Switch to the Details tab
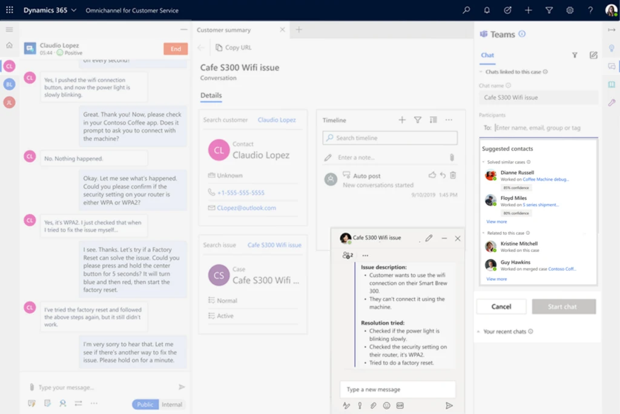The height and width of the screenshot is (414, 620). point(211,96)
